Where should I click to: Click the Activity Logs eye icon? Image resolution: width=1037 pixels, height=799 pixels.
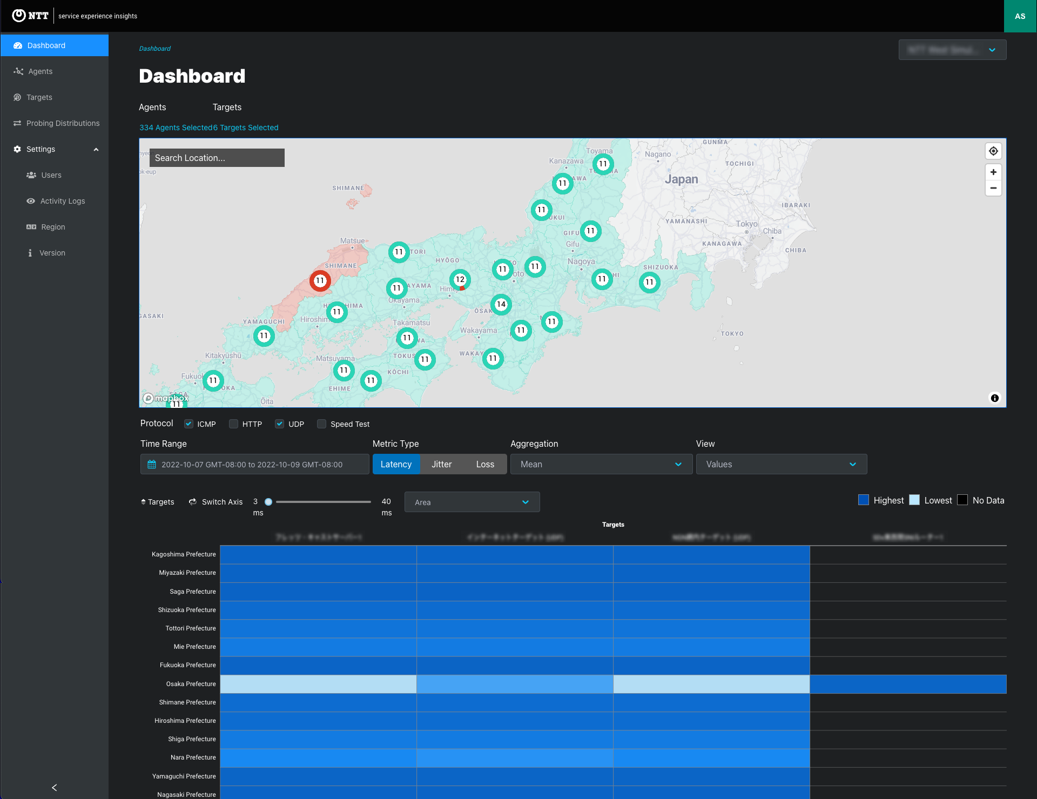point(31,201)
